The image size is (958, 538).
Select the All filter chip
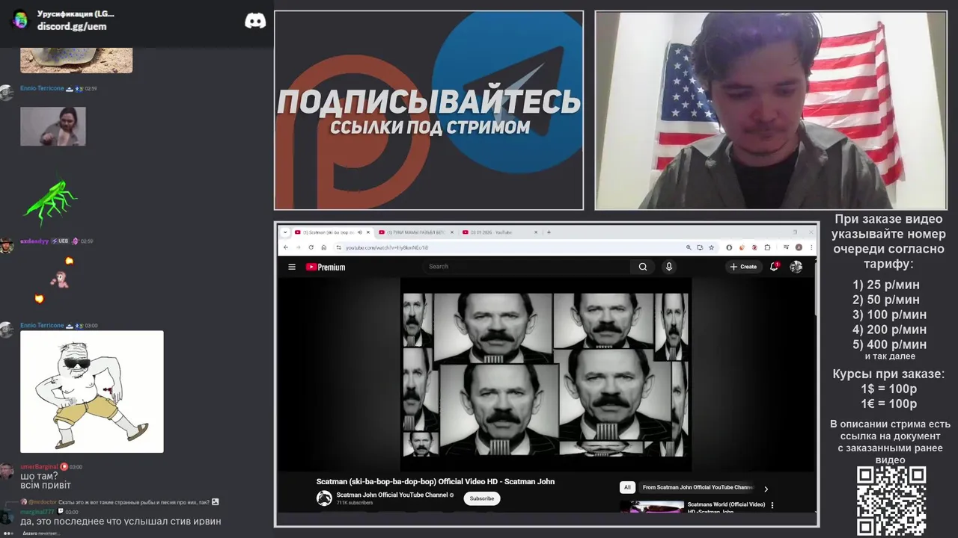click(x=627, y=487)
